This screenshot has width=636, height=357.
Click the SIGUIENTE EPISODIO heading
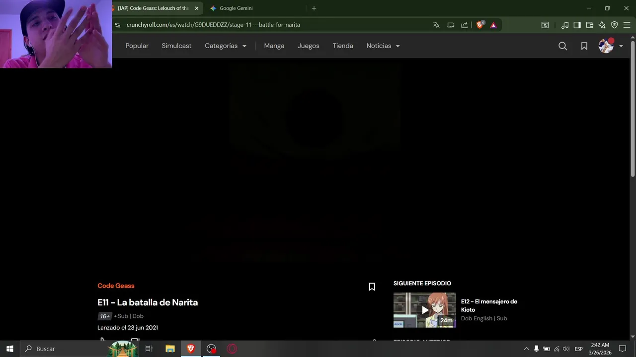point(422,284)
